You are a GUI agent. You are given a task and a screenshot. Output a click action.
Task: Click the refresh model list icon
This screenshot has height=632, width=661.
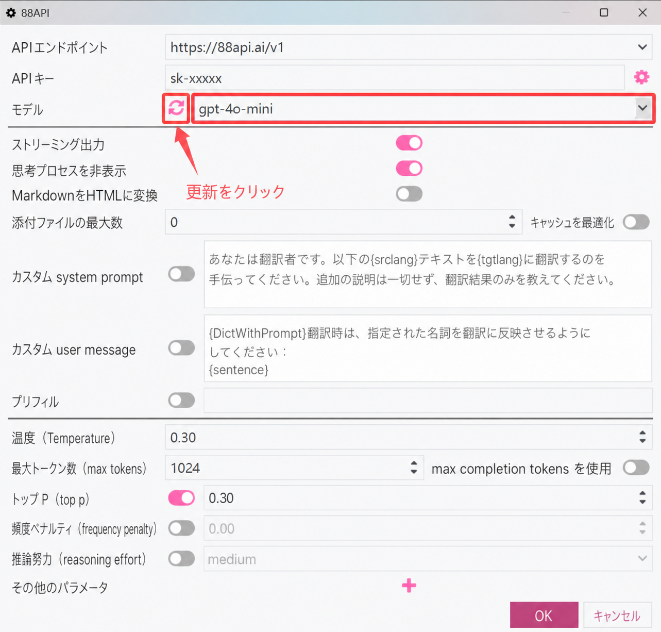(176, 108)
